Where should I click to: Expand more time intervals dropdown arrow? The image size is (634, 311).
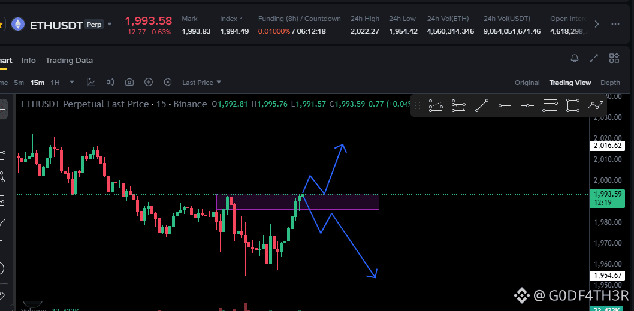coord(72,82)
